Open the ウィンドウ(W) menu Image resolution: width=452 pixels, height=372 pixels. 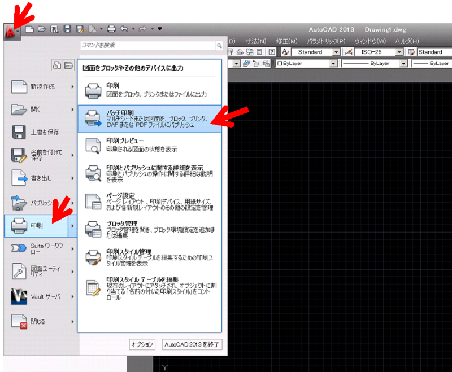(370, 41)
